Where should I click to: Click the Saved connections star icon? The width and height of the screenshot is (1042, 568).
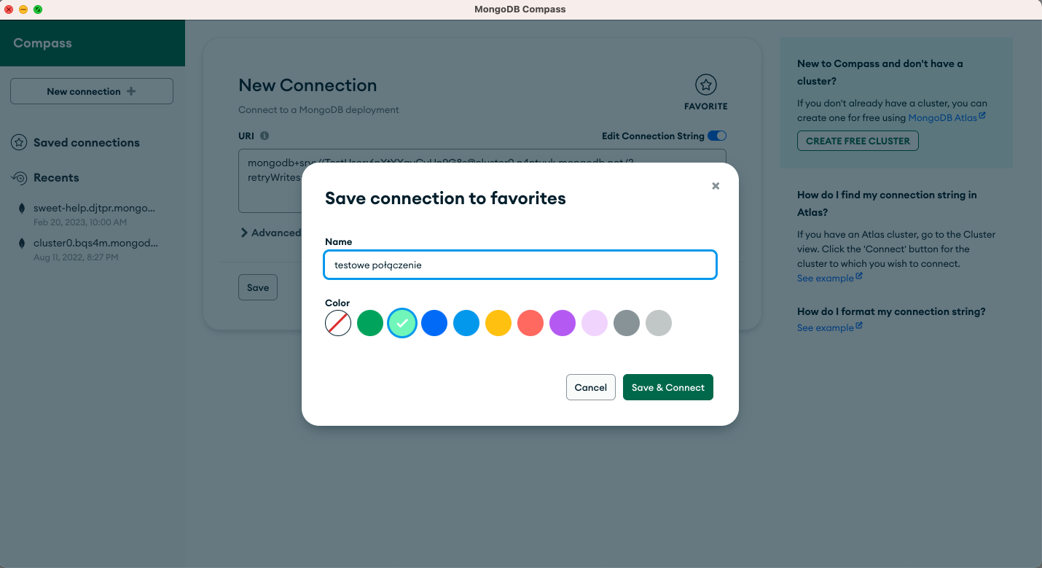click(19, 143)
